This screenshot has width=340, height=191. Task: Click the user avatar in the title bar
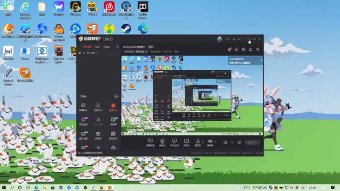click(219, 39)
